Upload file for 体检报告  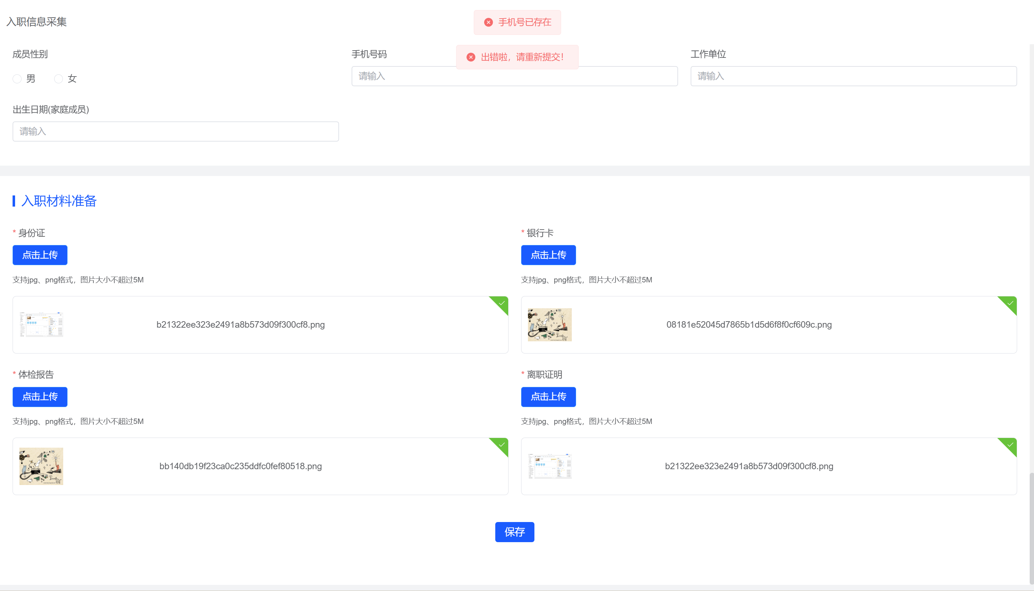point(40,397)
